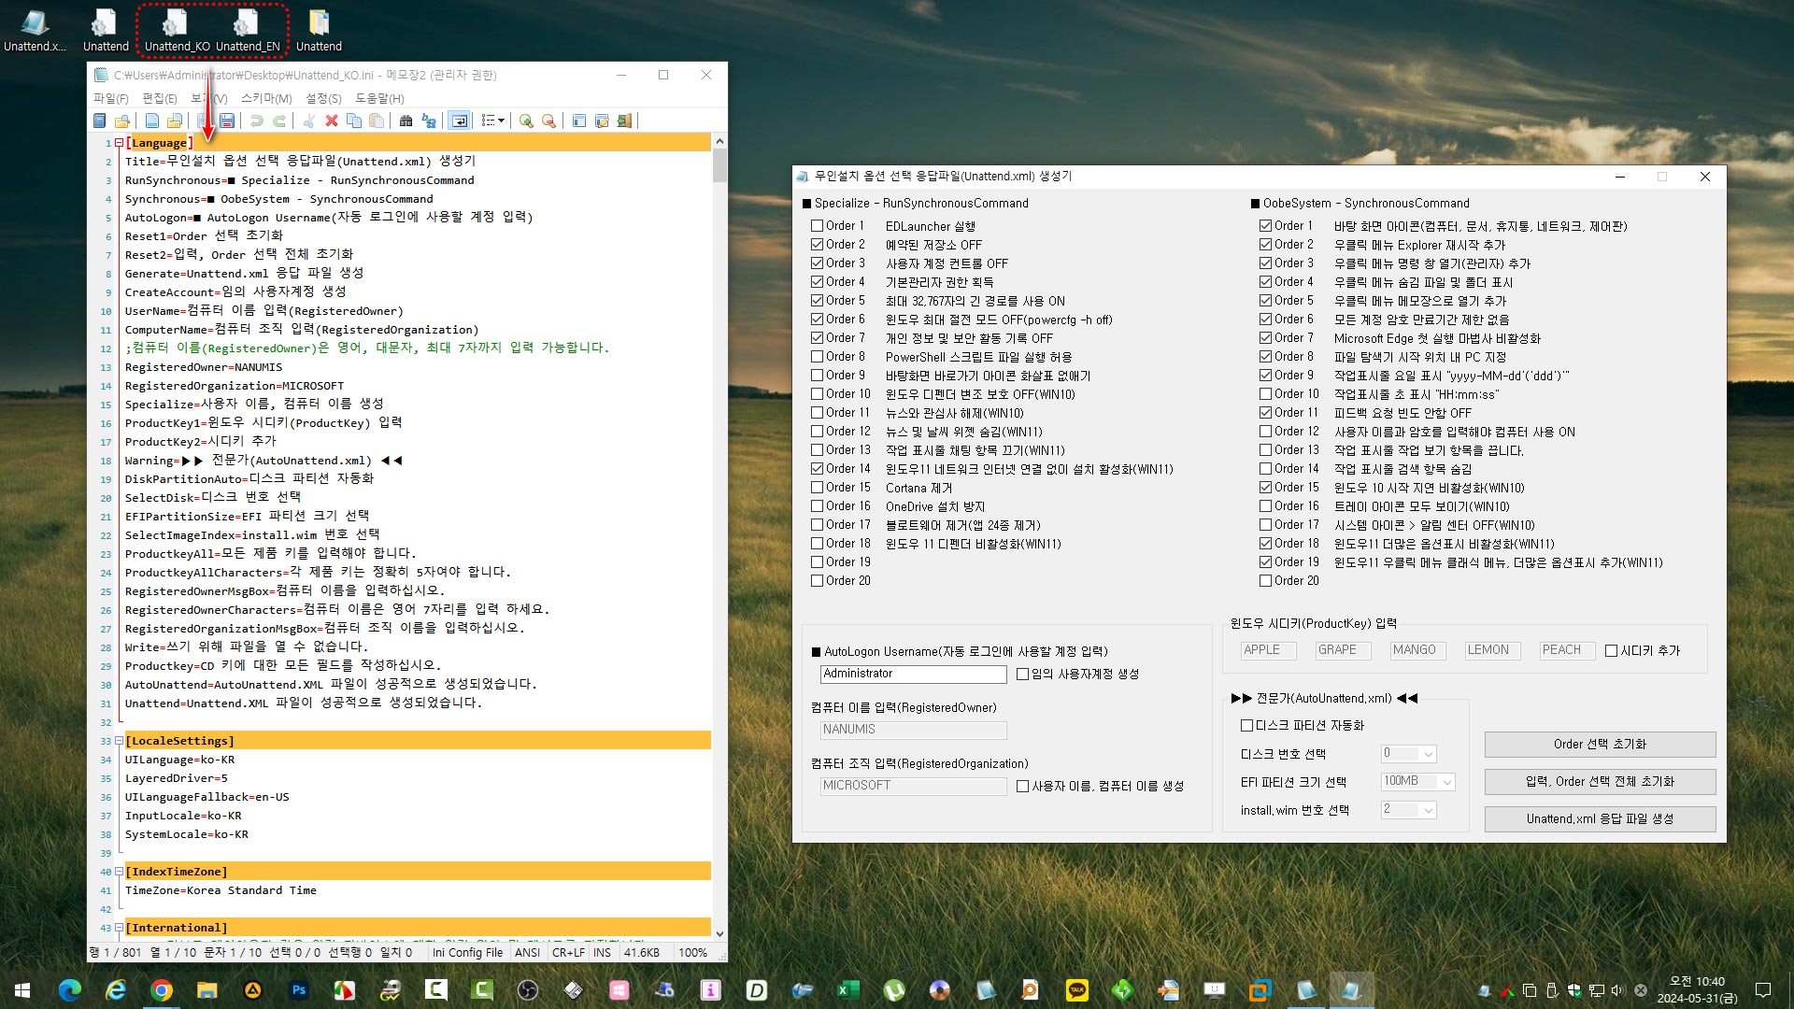This screenshot has height=1009, width=1794.
Task: Enable the 시디키 추가 checkbox
Action: click(1611, 651)
